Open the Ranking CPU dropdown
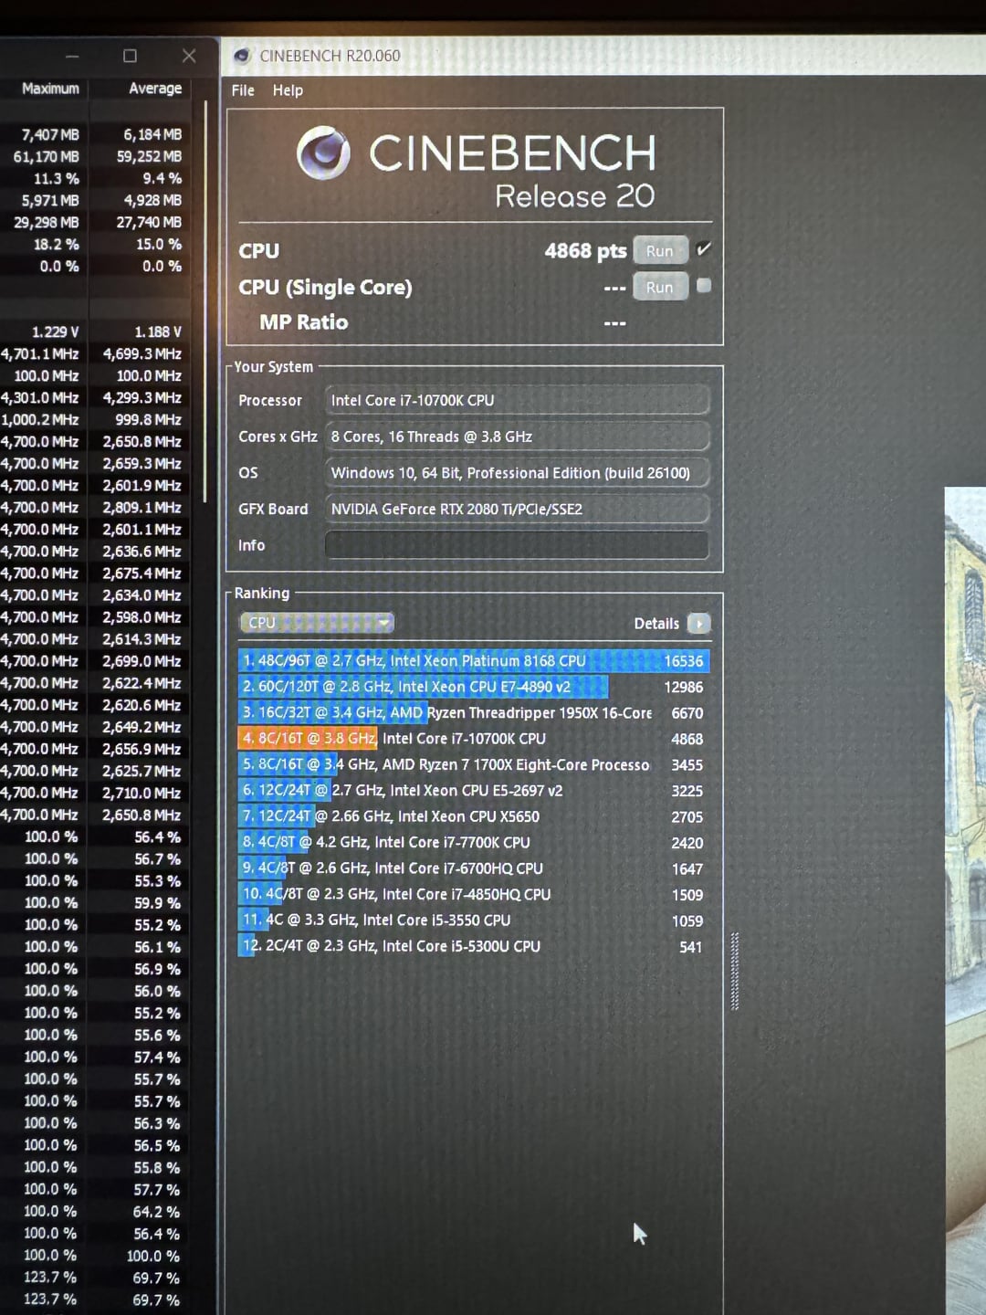The image size is (986, 1315). click(317, 623)
